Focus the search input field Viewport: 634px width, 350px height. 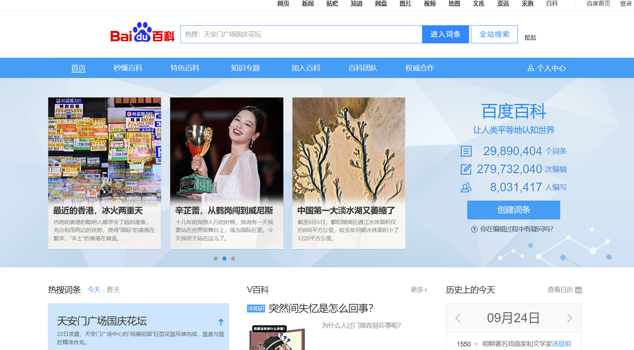[301, 34]
